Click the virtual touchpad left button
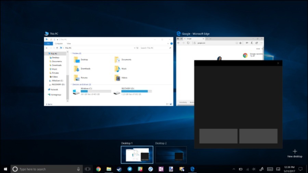 218,136
